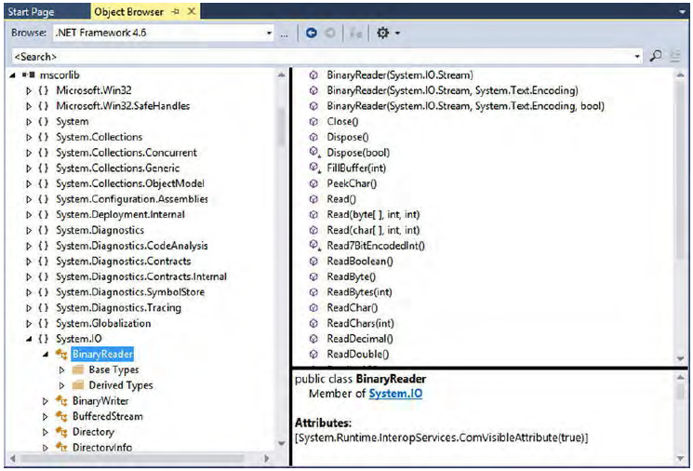Click the System.IO namespace braces icon
The height and width of the screenshot is (471, 693).
tap(44, 339)
